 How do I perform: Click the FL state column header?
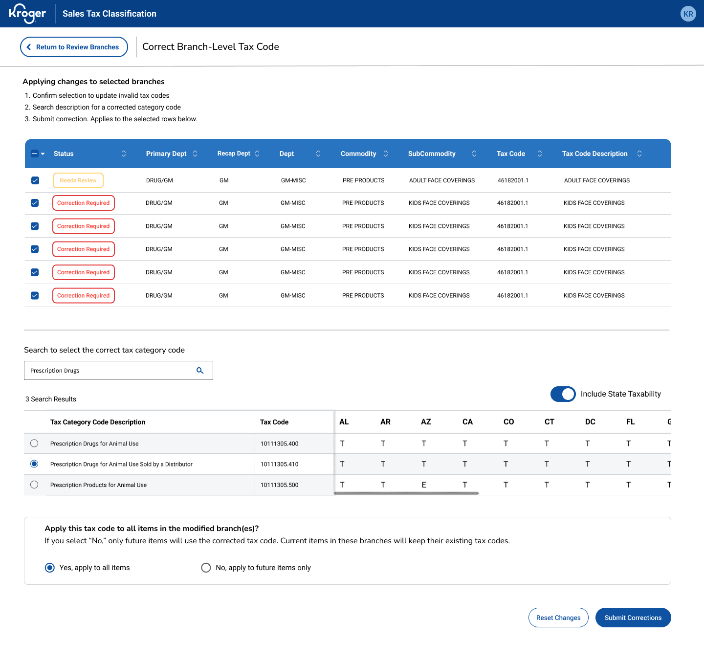tap(631, 422)
